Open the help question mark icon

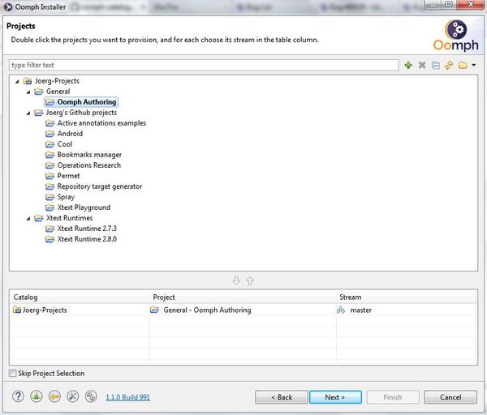[18, 396]
